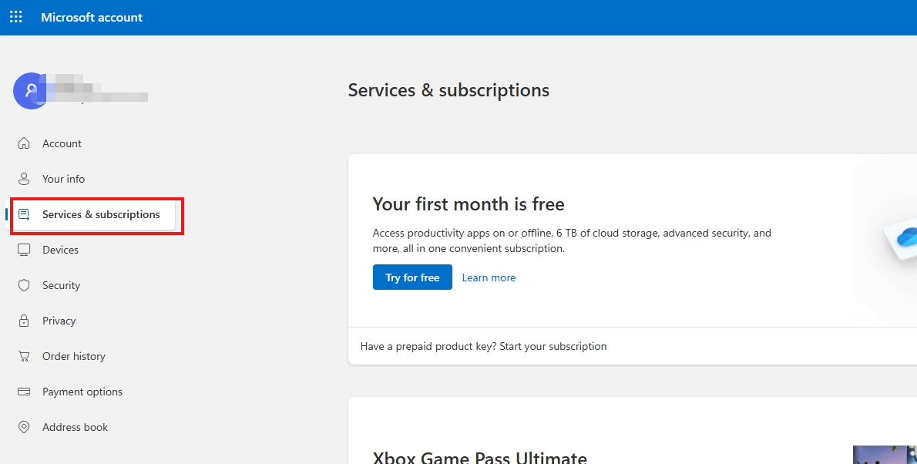
Task: Click the Learn more link
Action: 489,278
